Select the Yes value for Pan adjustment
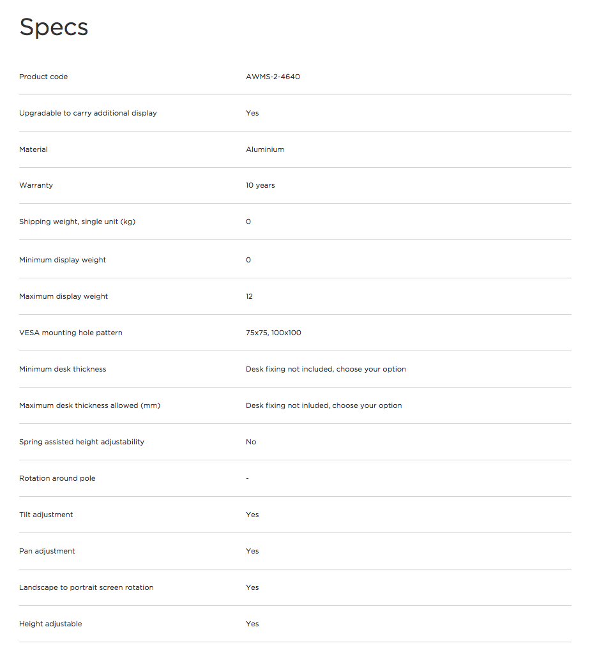Screen dimensions: 613x664 (252, 551)
